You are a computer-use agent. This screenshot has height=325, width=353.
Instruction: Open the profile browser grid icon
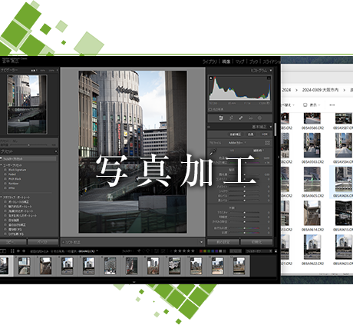(x=267, y=143)
